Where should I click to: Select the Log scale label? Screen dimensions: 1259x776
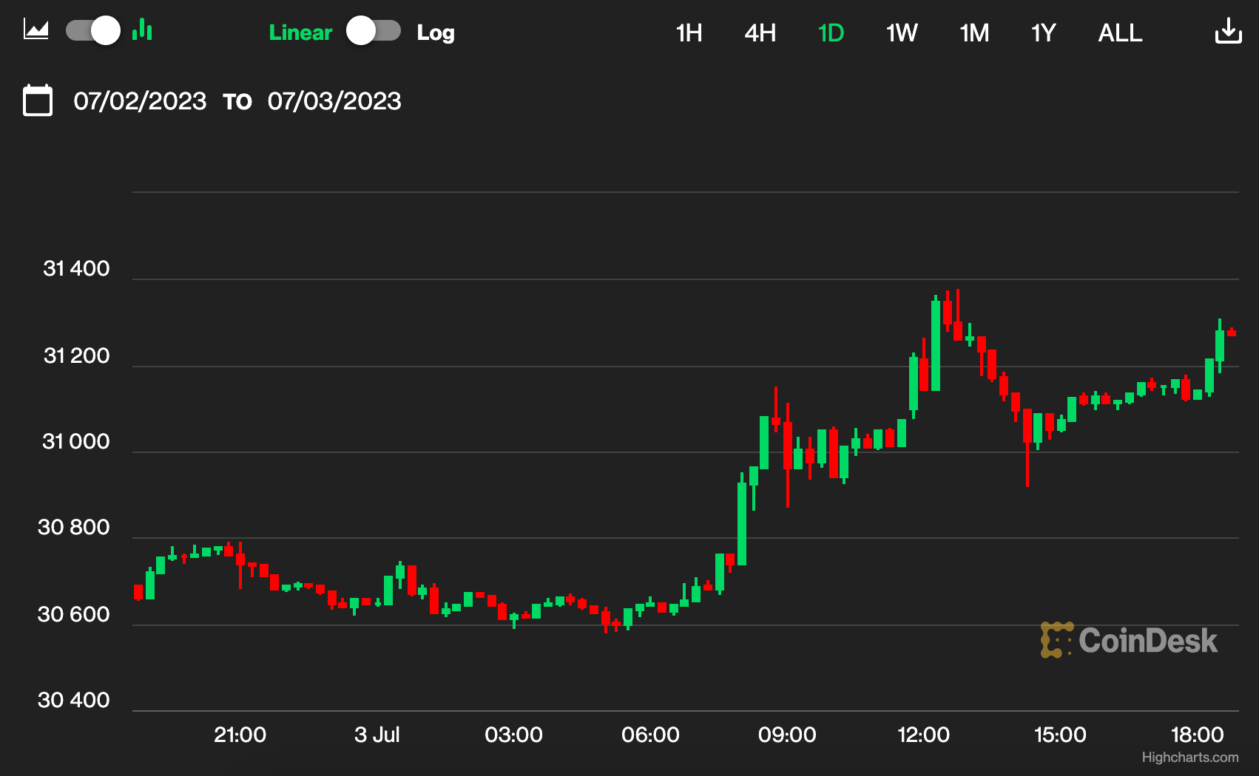click(x=436, y=33)
